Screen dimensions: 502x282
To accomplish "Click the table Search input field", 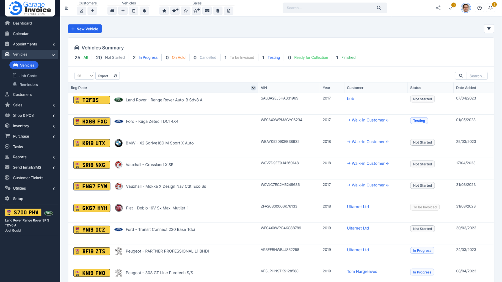I will (477, 76).
